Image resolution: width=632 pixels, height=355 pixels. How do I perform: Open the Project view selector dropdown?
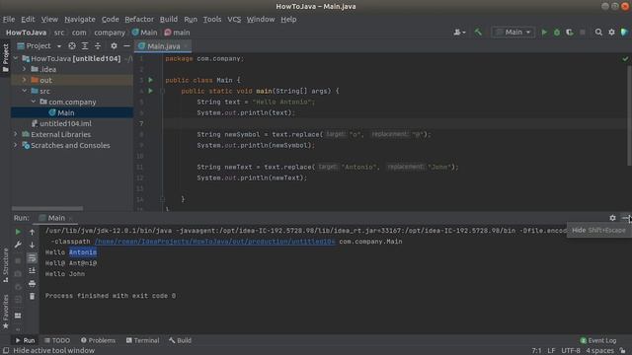coord(39,46)
